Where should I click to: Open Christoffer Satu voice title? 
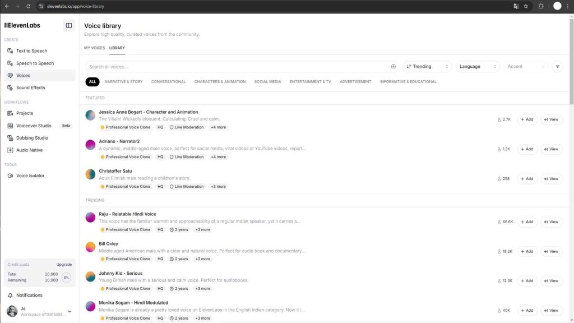pyautogui.click(x=115, y=171)
